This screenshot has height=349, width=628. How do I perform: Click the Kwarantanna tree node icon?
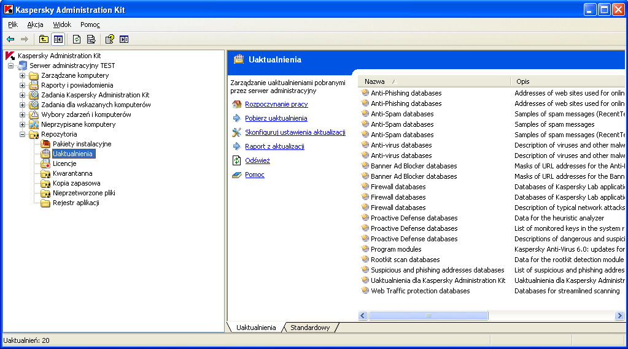(45, 173)
